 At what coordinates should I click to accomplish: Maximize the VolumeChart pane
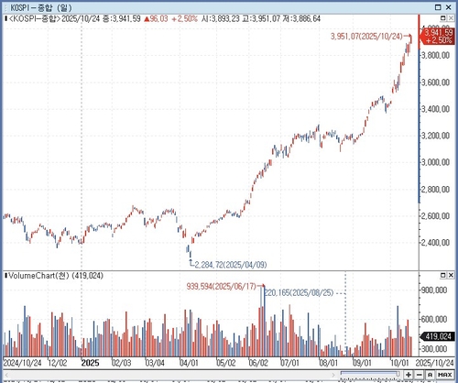(443, 276)
